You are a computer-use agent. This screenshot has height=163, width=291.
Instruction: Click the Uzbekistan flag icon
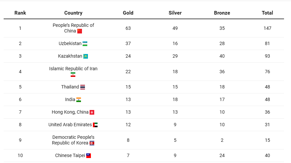[85, 44]
